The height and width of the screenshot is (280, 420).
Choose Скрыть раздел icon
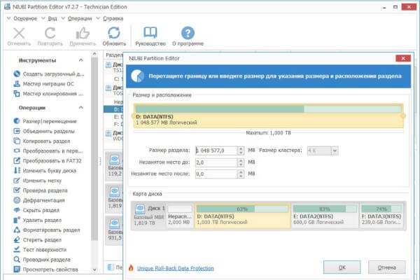[x=17, y=210]
